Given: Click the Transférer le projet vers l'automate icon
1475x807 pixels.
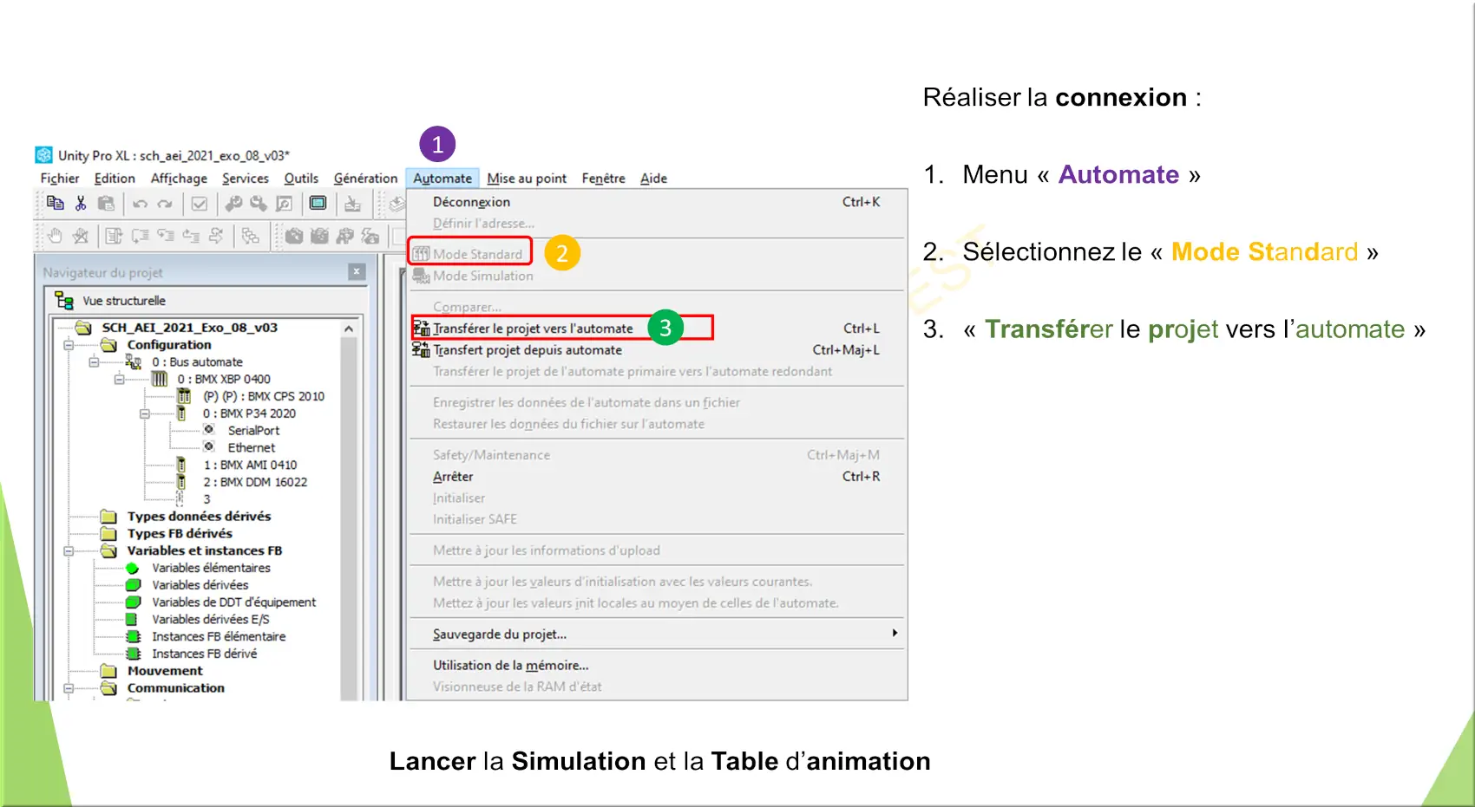Looking at the screenshot, I should tap(421, 328).
